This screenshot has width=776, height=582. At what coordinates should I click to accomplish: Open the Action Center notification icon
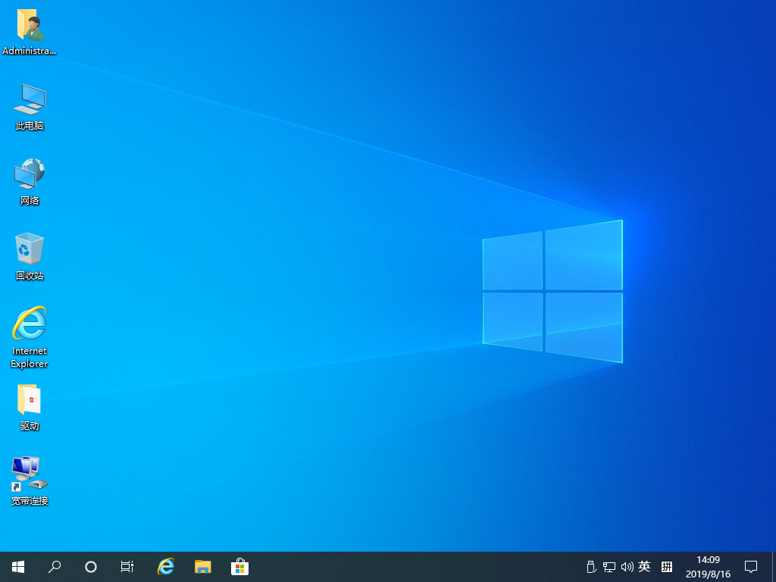tap(751, 566)
